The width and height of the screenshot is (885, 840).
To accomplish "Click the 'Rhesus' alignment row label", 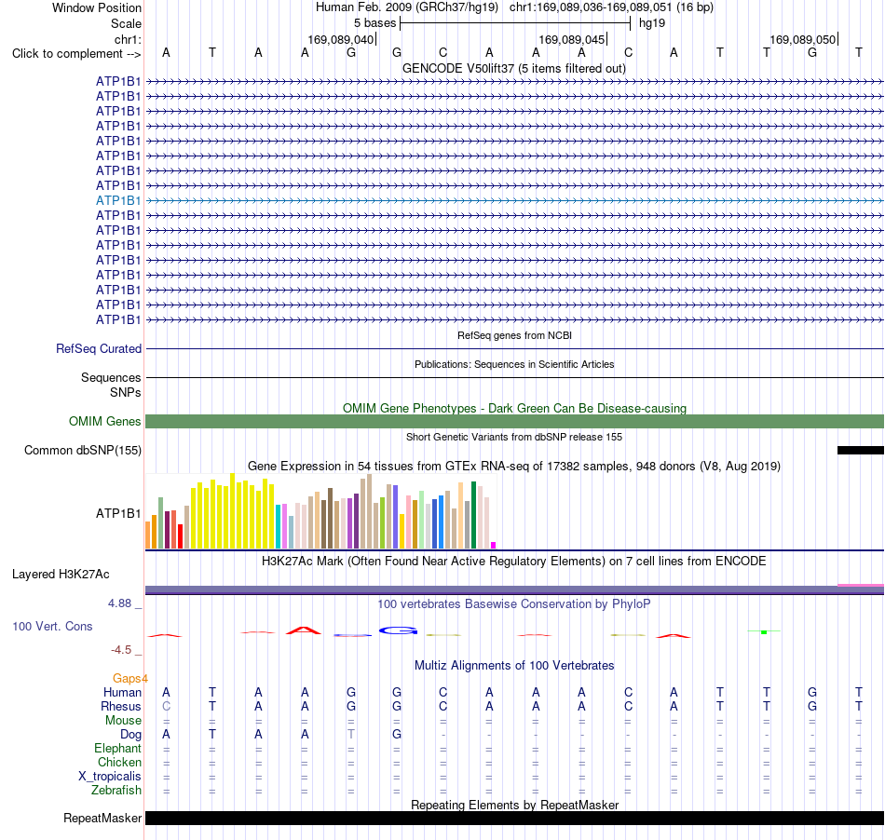I will click(x=121, y=706).
